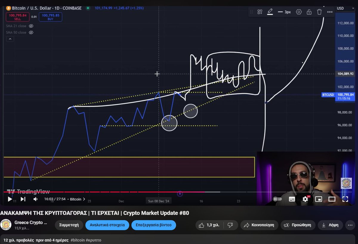
Task: Select the pencil line color tool
Action: point(270,12)
